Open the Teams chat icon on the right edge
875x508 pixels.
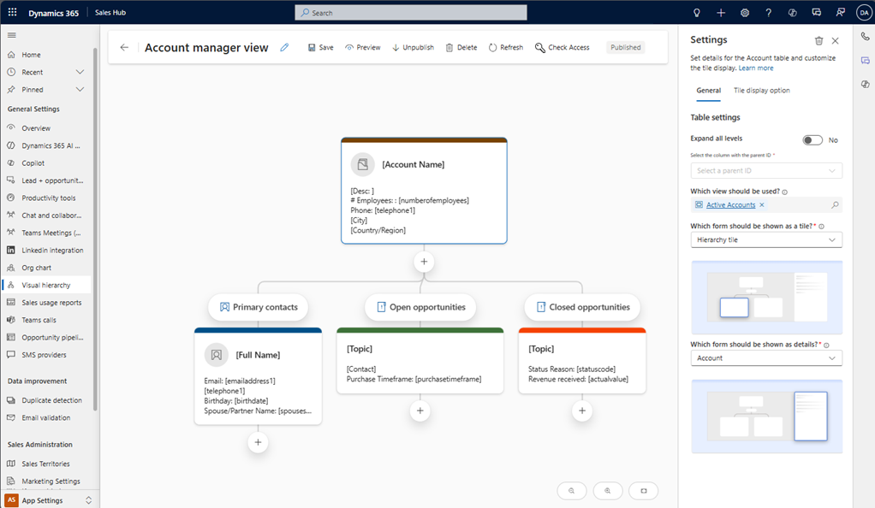click(x=865, y=60)
